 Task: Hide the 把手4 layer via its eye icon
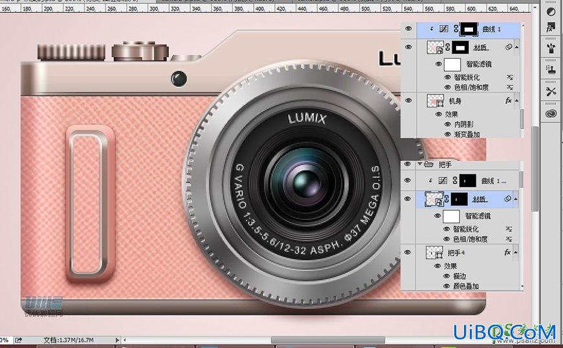408,252
